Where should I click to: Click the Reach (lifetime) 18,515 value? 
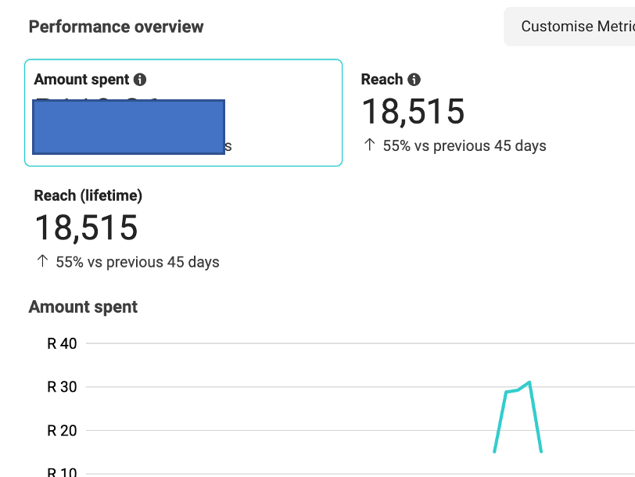86,228
